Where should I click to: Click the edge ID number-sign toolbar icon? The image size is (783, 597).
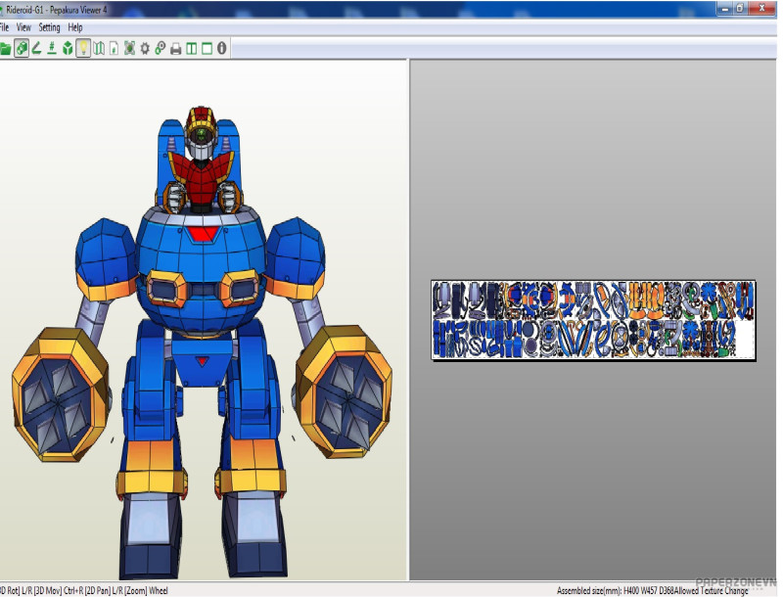(x=51, y=48)
